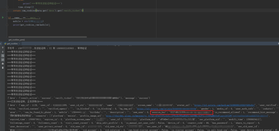Toggle soft-wrap in the run console

point(3,56)
